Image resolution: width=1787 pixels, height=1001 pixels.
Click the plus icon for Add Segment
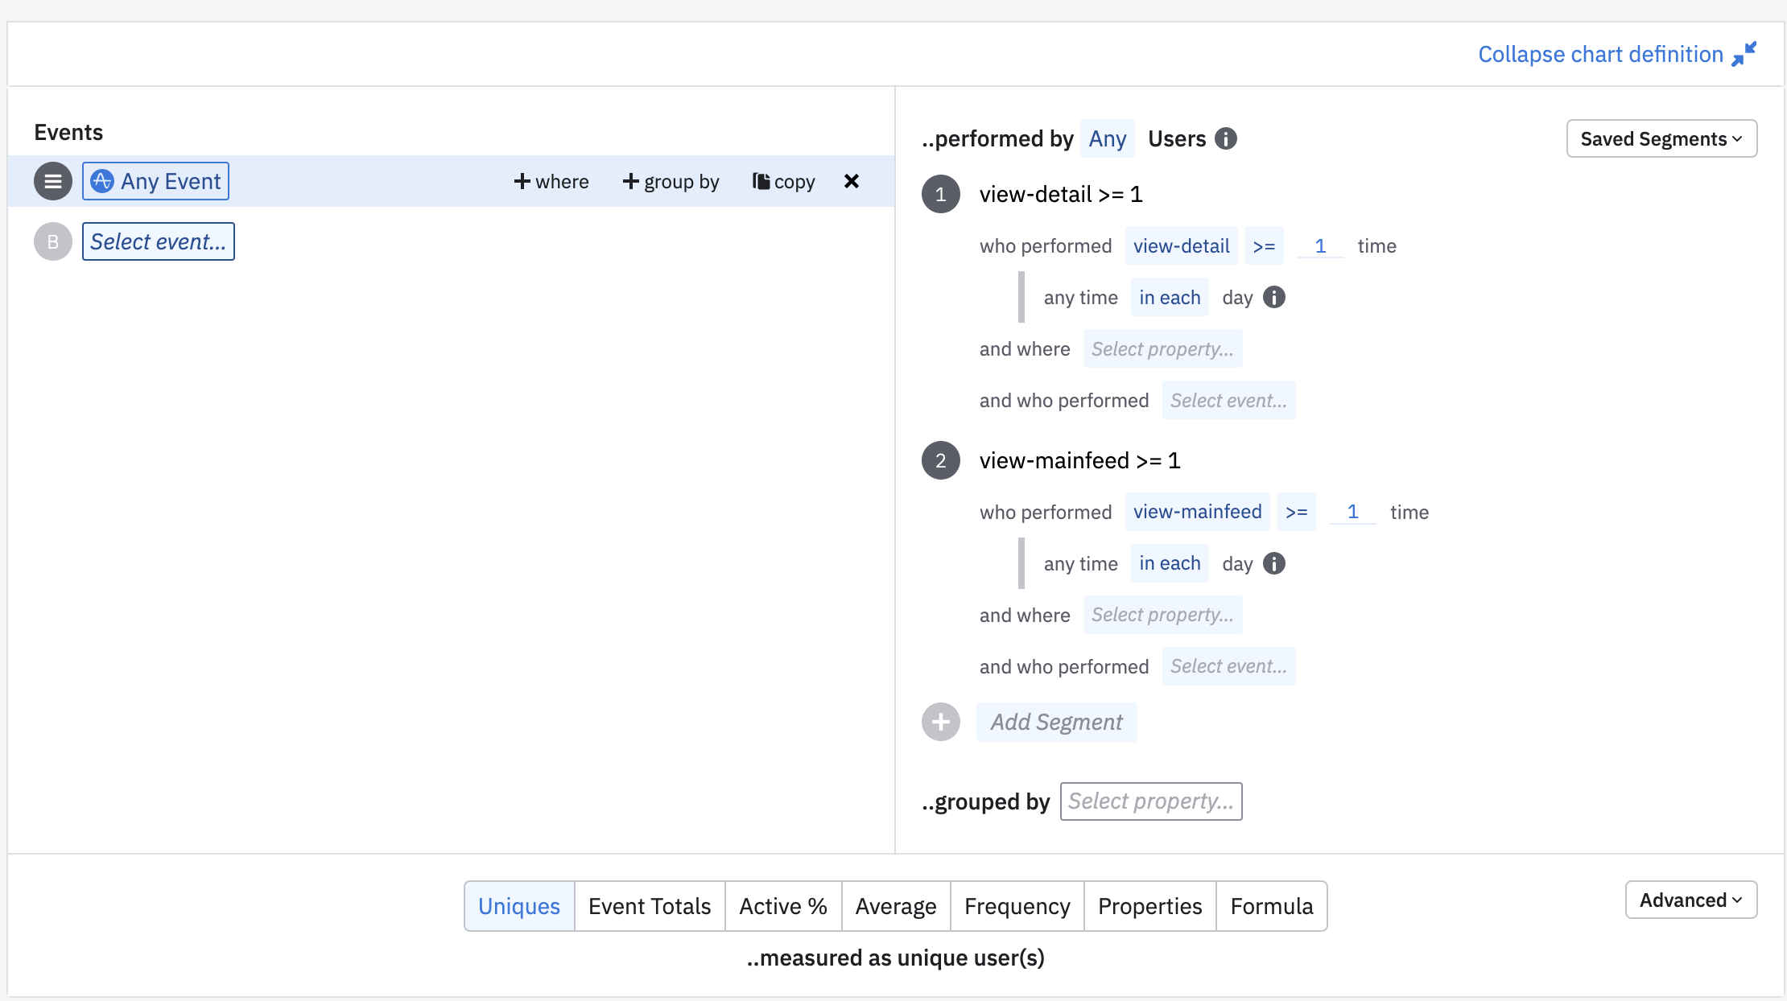click(940, 722)
